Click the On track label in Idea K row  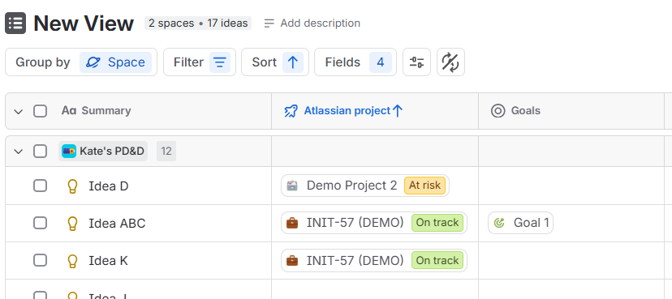pyautogui.click(x=437, y=260)
